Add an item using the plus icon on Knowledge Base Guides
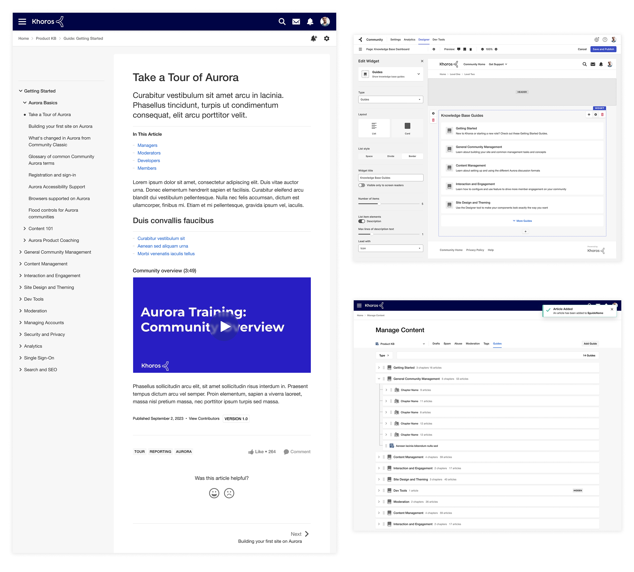The image size is (634, 572). click(x=589, y=115)
